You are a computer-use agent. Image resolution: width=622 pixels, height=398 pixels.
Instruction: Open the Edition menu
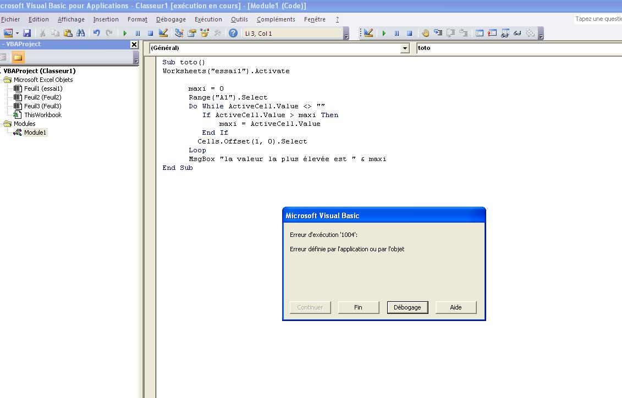click(x=38, y=19)
